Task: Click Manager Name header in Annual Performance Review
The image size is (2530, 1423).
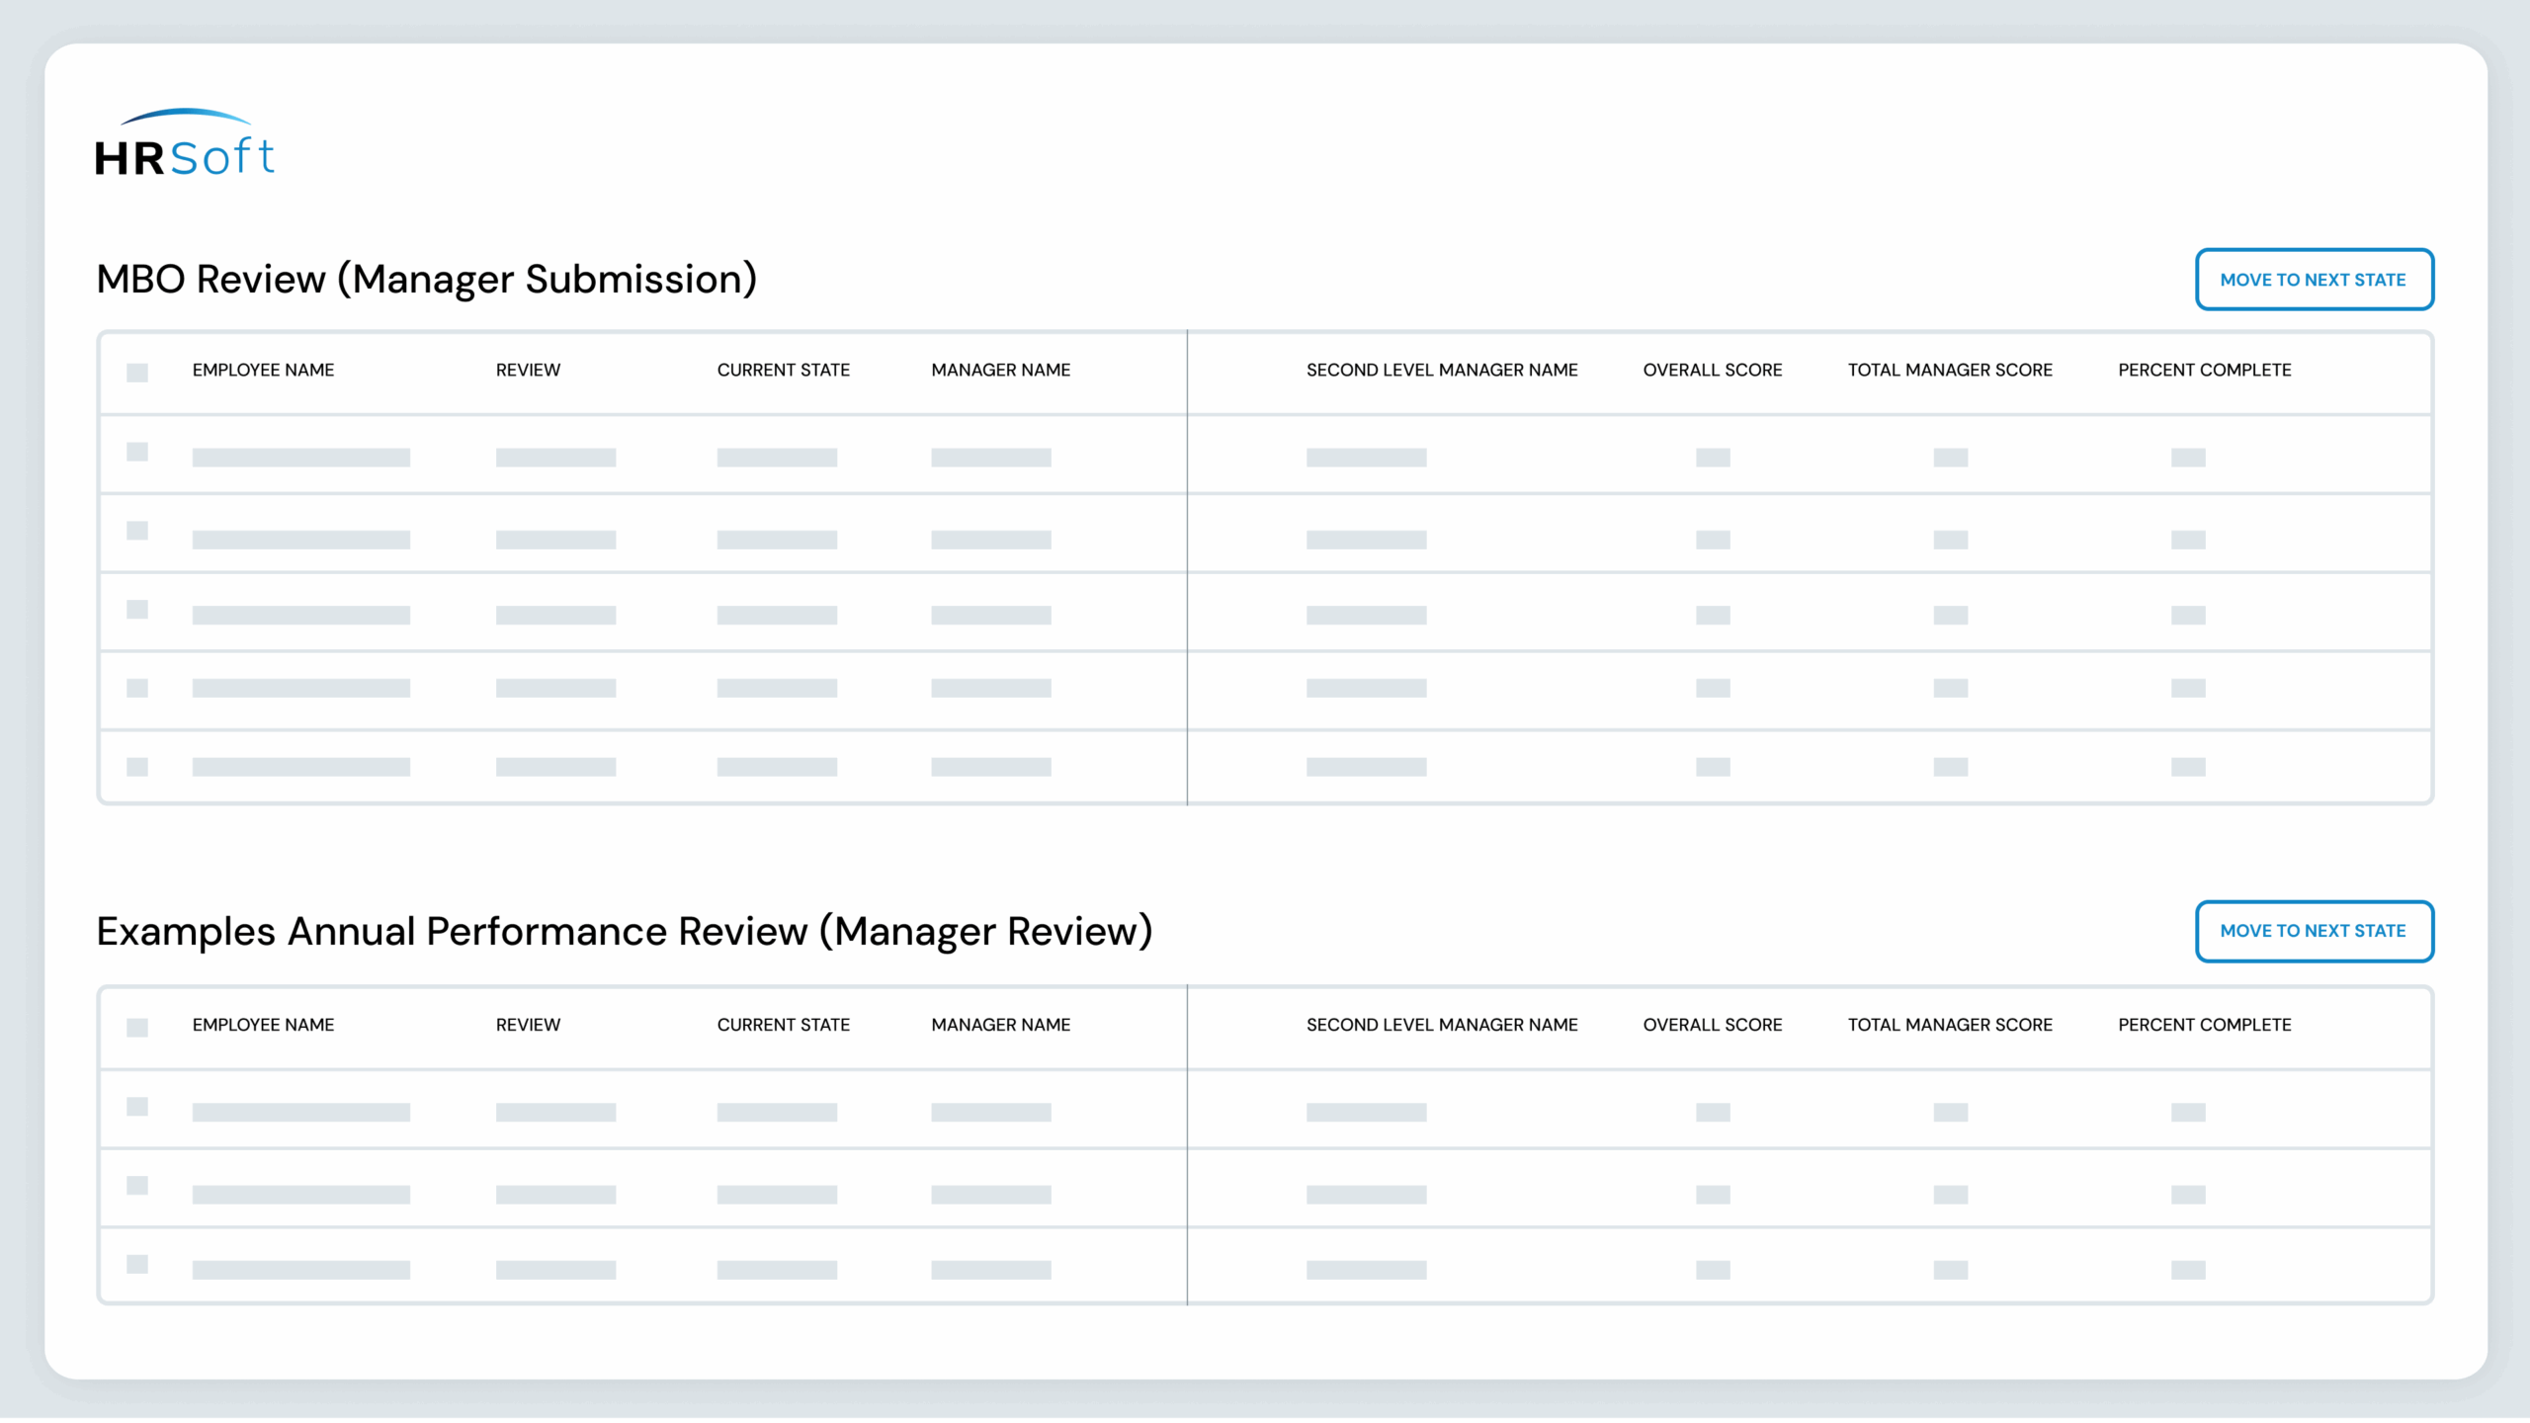Action: pyautogui.click(x=1000, y=1025)
